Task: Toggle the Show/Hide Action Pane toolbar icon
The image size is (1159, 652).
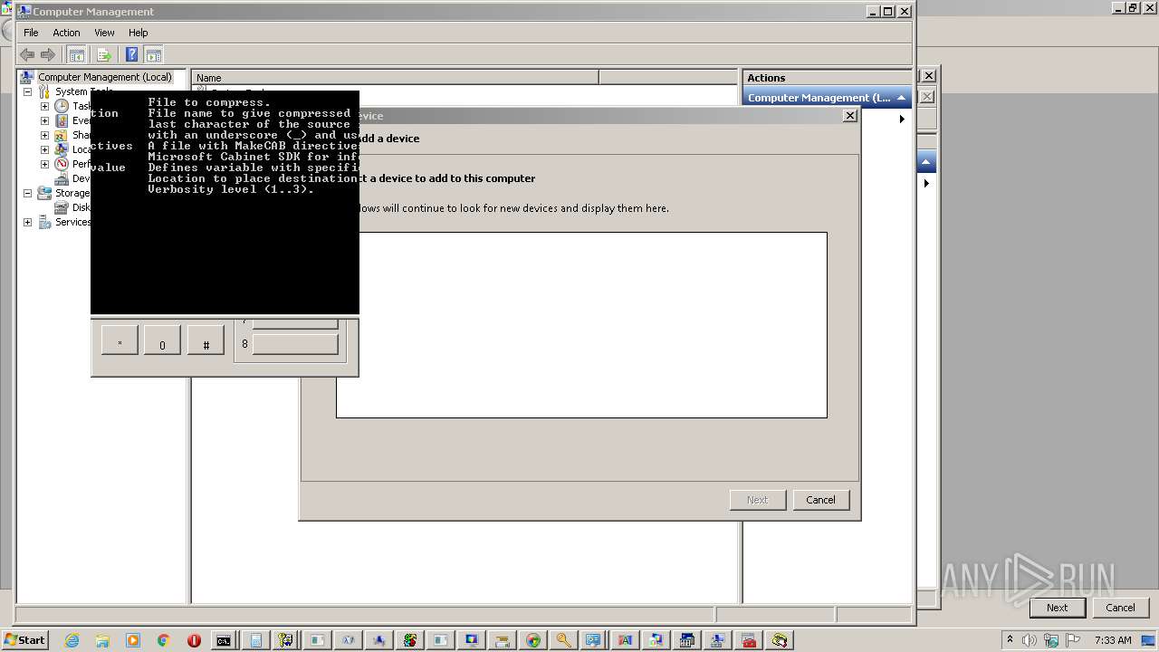Action: 154,54
